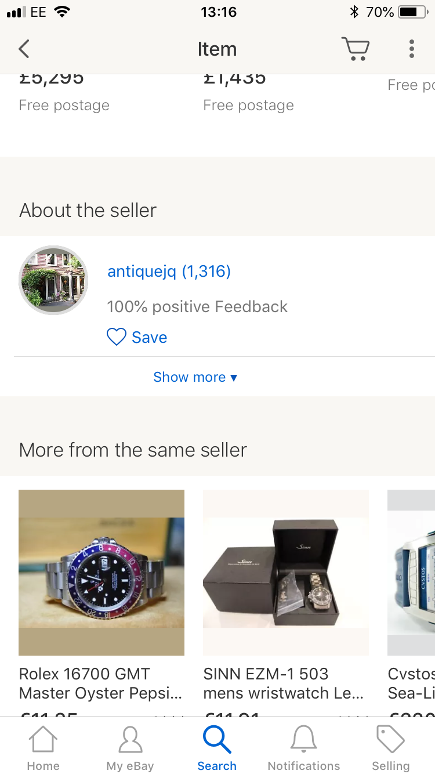This screenshot has width=435, height=774.
Task: View the seller's avatar picture
Action: coord(53,280)
